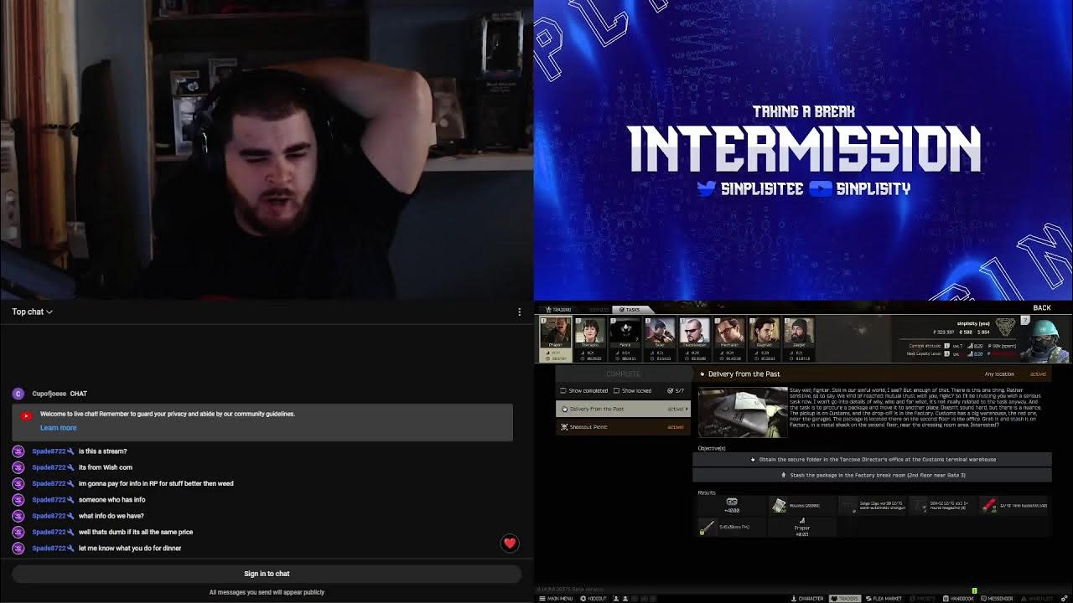Click the red buckshot shell reward icon
The height and width of the screenshot is (603, 1073).
click(990, 505)
